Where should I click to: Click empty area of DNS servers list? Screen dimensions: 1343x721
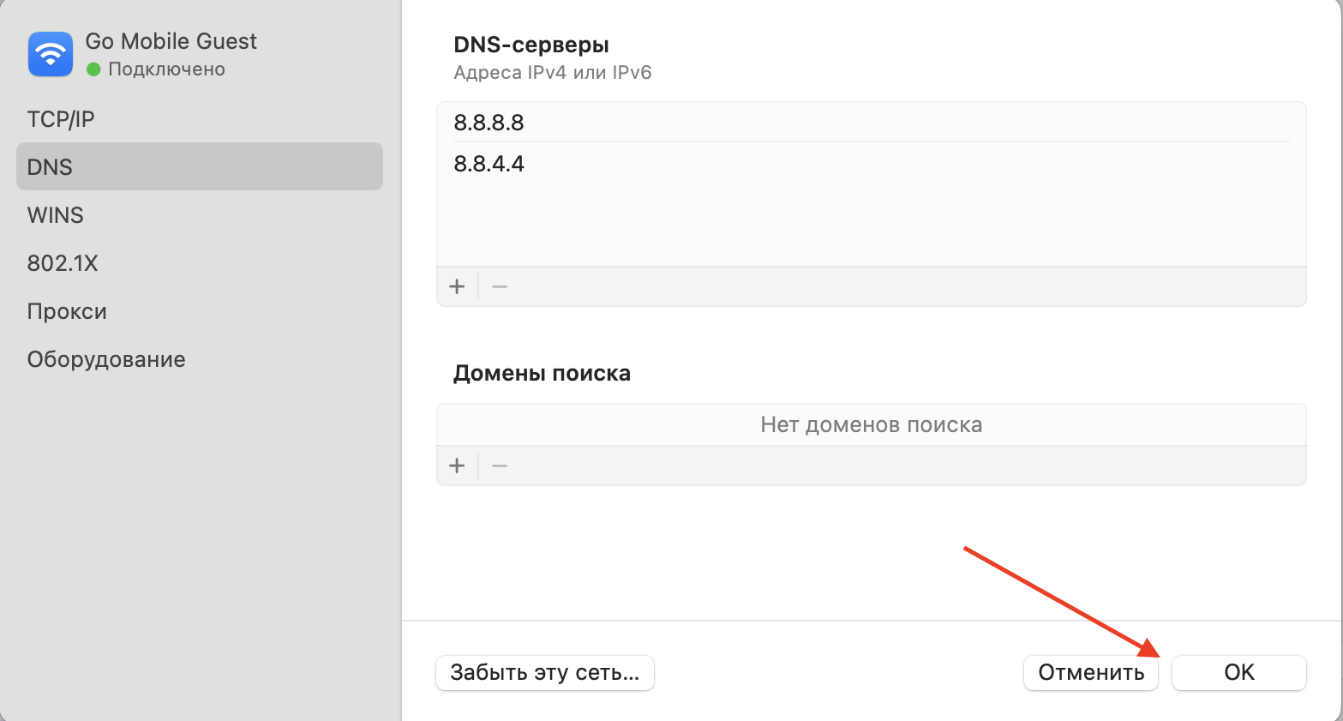point(871,225)
